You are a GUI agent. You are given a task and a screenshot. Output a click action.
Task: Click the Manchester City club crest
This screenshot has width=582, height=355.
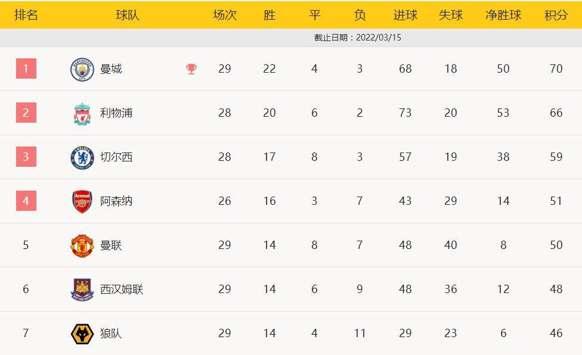[x=82, y=69]
